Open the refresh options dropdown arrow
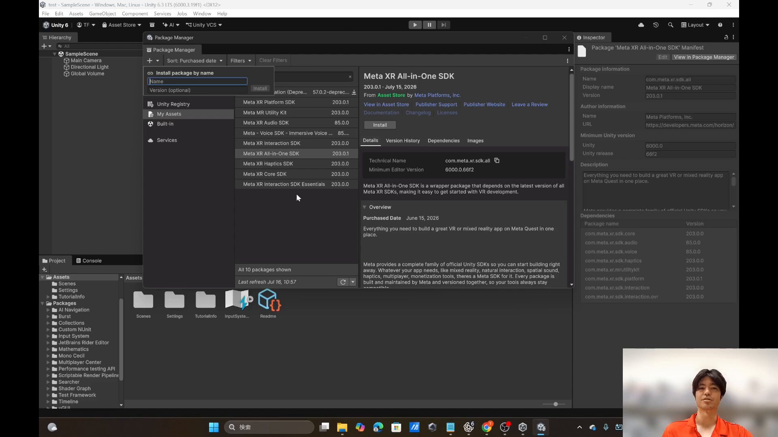778x437 pixels. [353, 282]
